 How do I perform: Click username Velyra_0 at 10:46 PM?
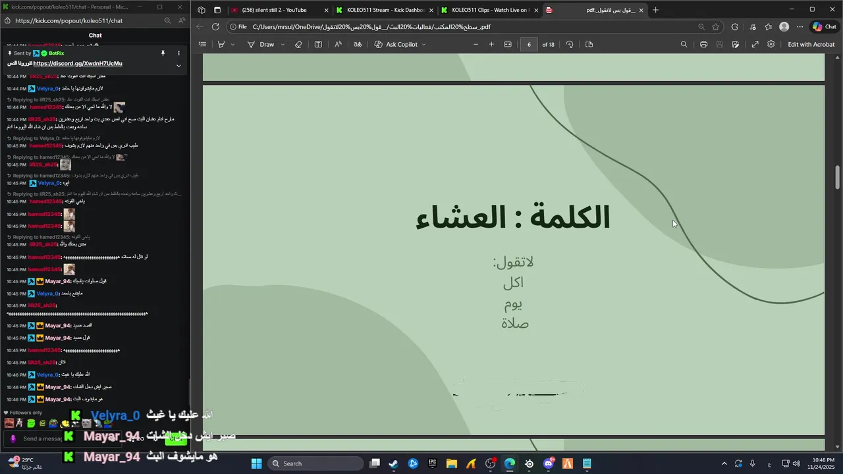point(48,375)
